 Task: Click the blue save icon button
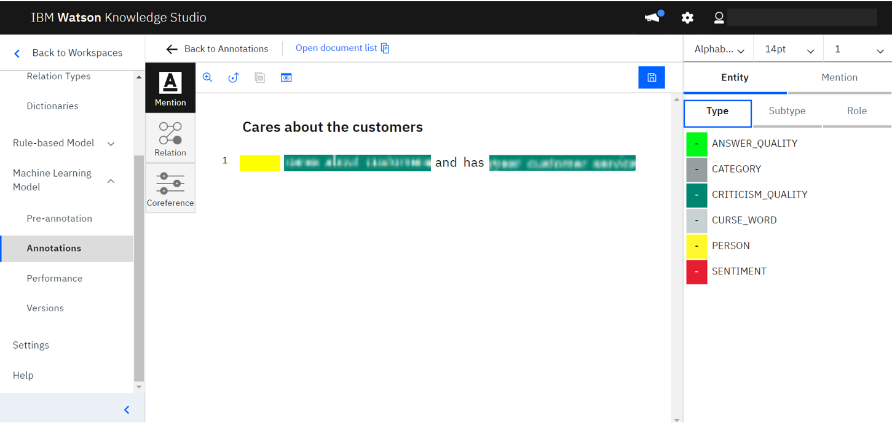coord(652,77)
